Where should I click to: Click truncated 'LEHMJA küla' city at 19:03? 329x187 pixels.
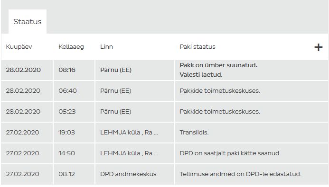[129, 133]
